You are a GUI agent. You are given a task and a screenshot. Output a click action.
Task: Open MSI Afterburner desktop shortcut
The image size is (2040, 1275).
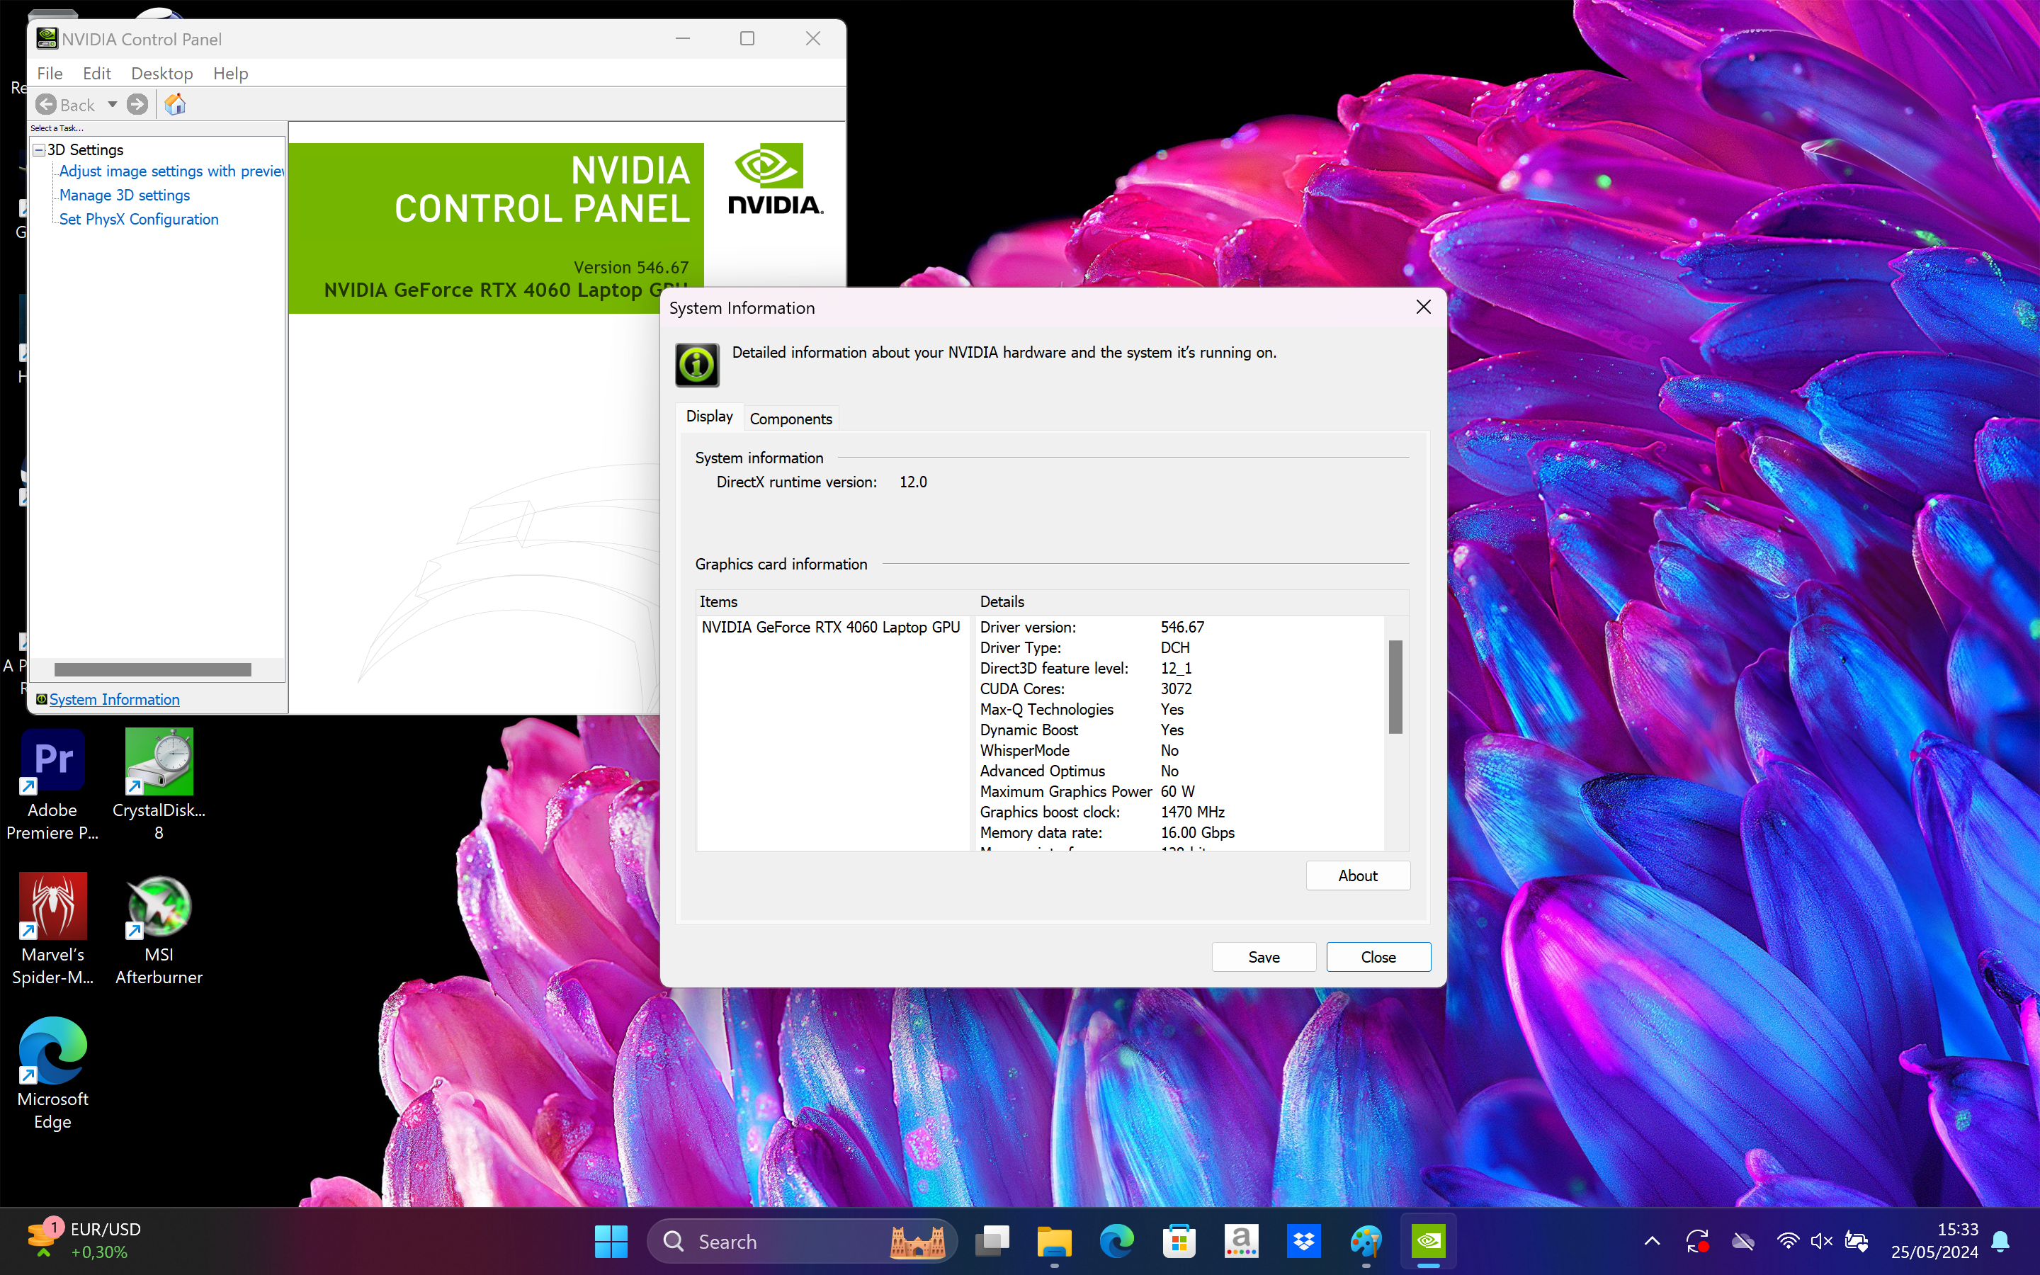pyautogui.click(x=159, y=907)
